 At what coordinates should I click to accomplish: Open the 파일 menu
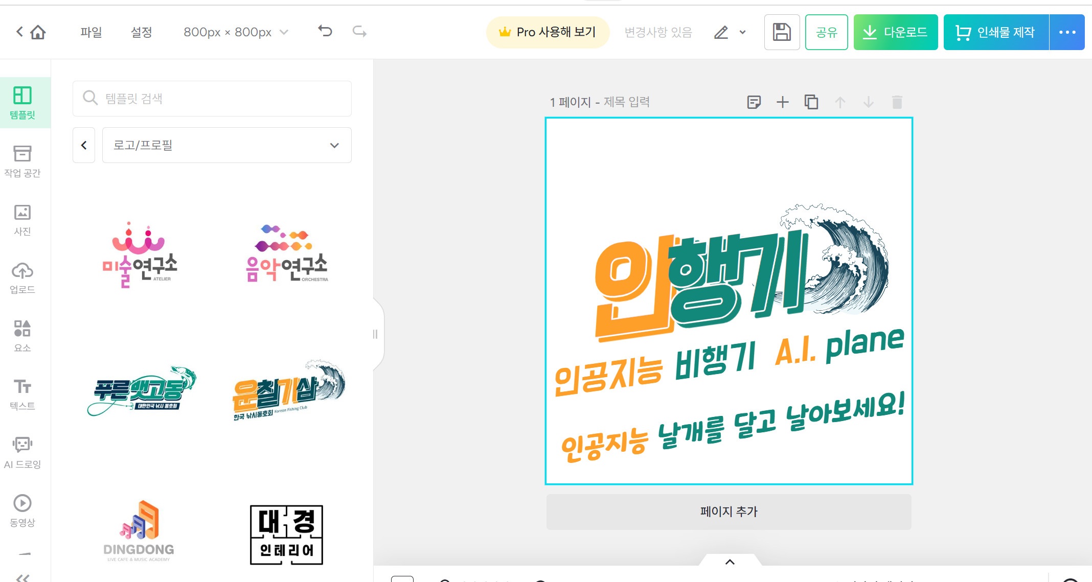click(91, 32)
